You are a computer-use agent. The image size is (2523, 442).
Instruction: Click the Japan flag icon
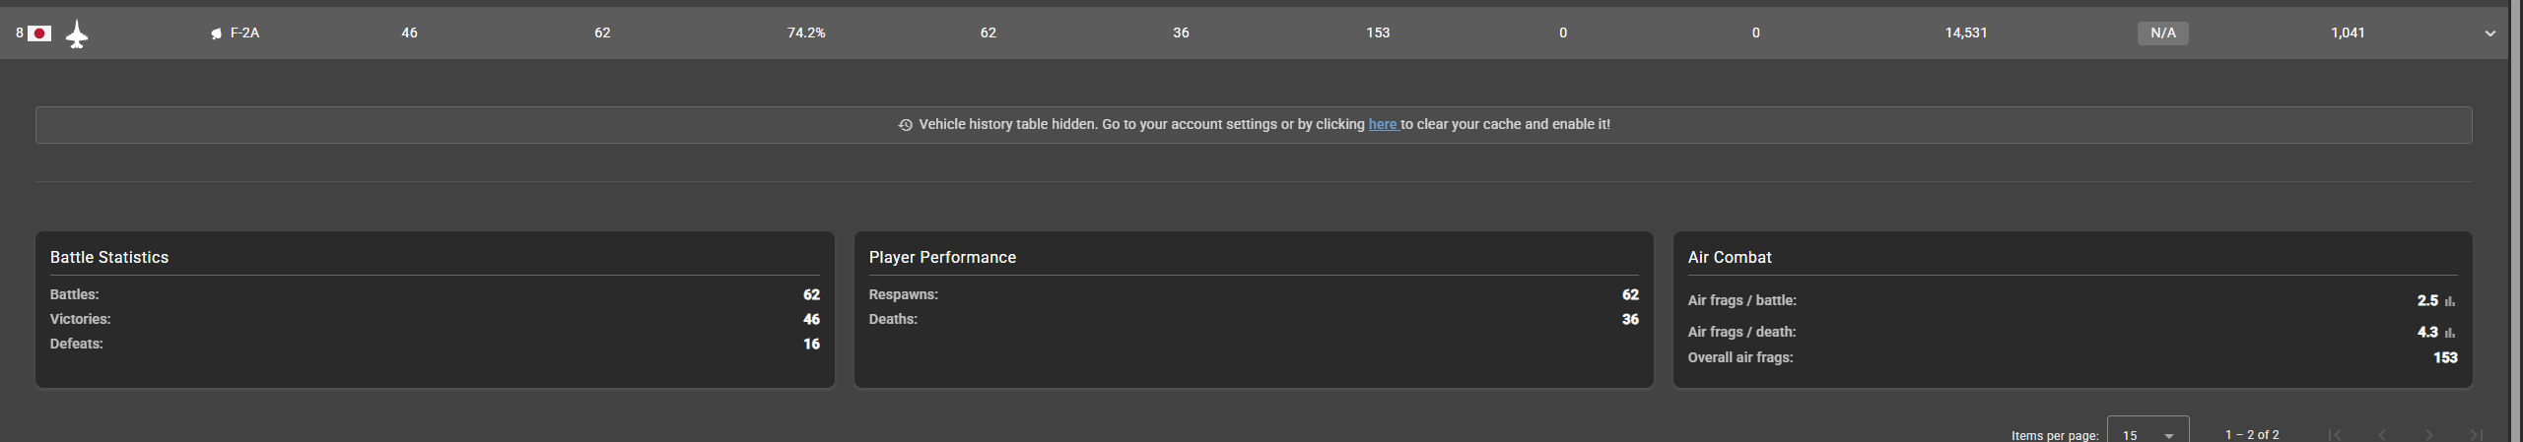39,33
